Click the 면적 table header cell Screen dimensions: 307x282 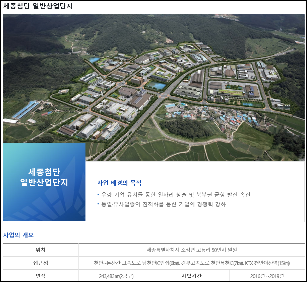click(x=41, y=276)
